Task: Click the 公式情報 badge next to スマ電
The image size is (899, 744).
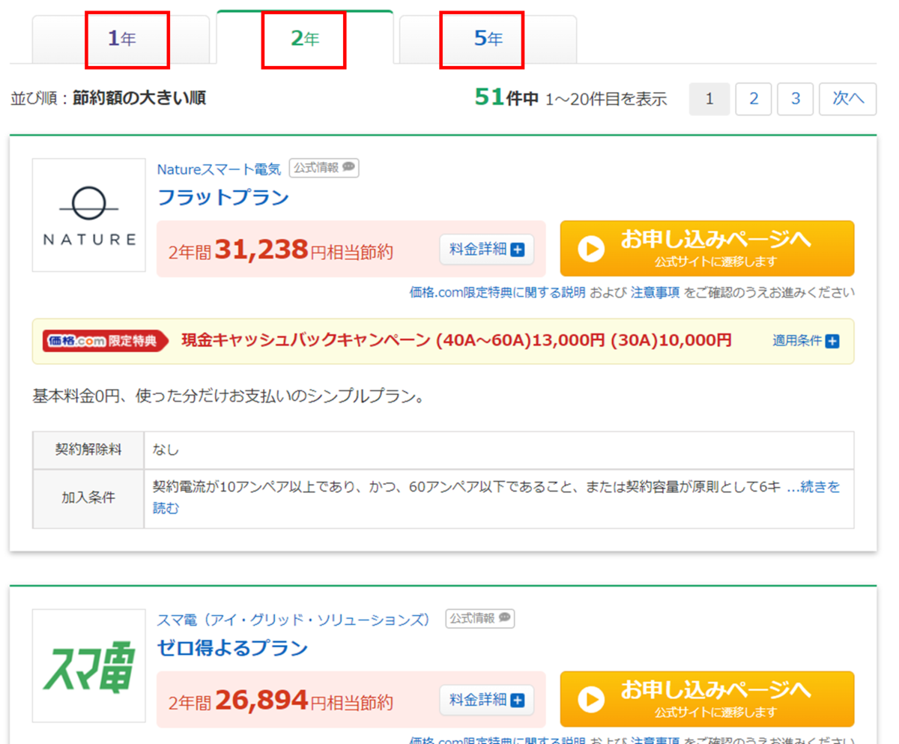Action: coord(479,619)
